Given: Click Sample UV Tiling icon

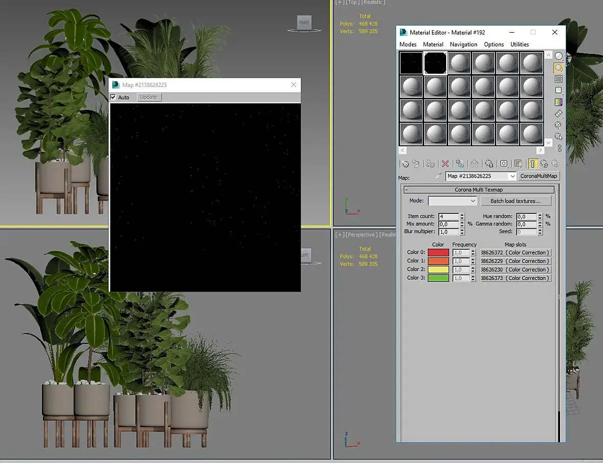Looking at the screenshot, I should [559, 91].
